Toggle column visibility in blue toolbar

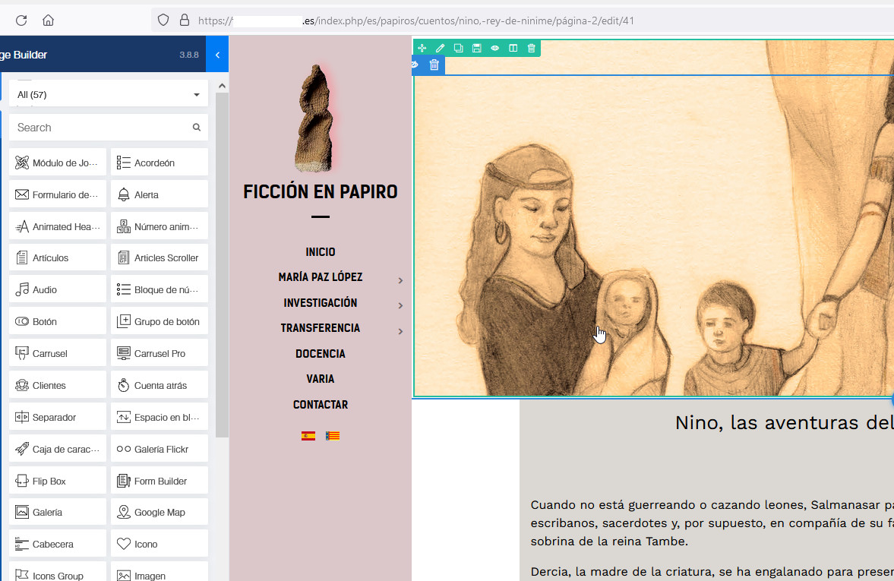tap(415, 65)
